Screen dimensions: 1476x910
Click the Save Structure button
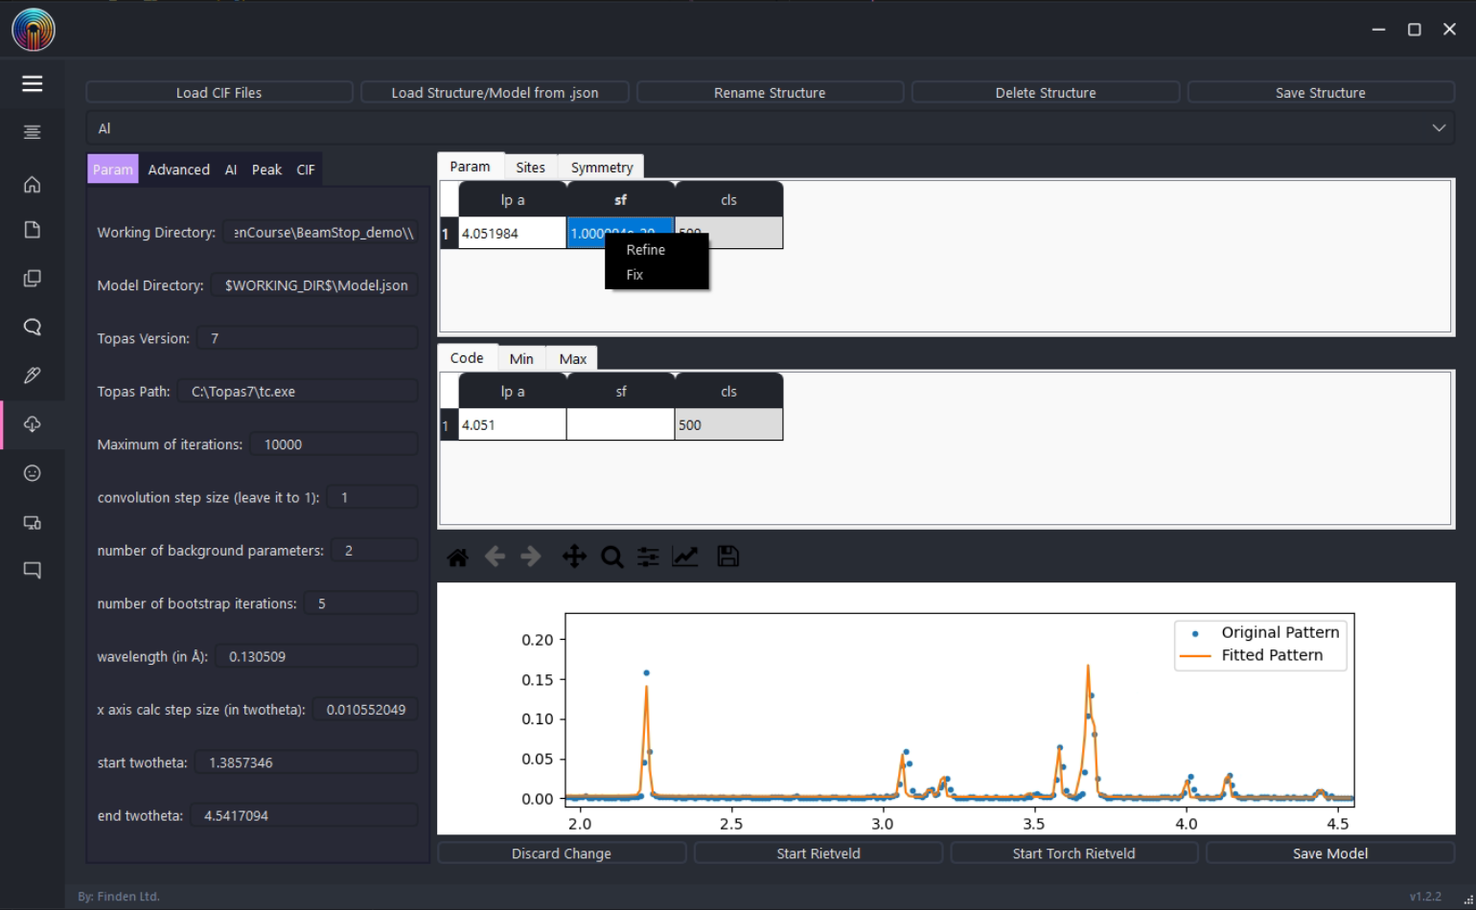(x=1321, y=92)
